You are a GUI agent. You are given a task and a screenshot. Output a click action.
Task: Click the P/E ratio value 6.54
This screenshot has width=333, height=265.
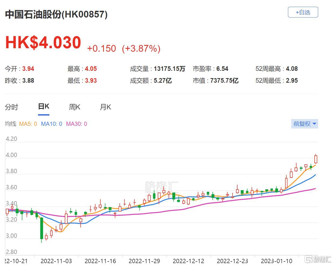pyautogui.click(x=222, y=69)
